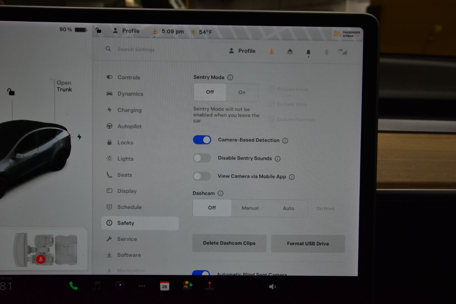This screenshot has width=456, height=304.
Task: Open the HomeLink garage icon
Action: 290,52
